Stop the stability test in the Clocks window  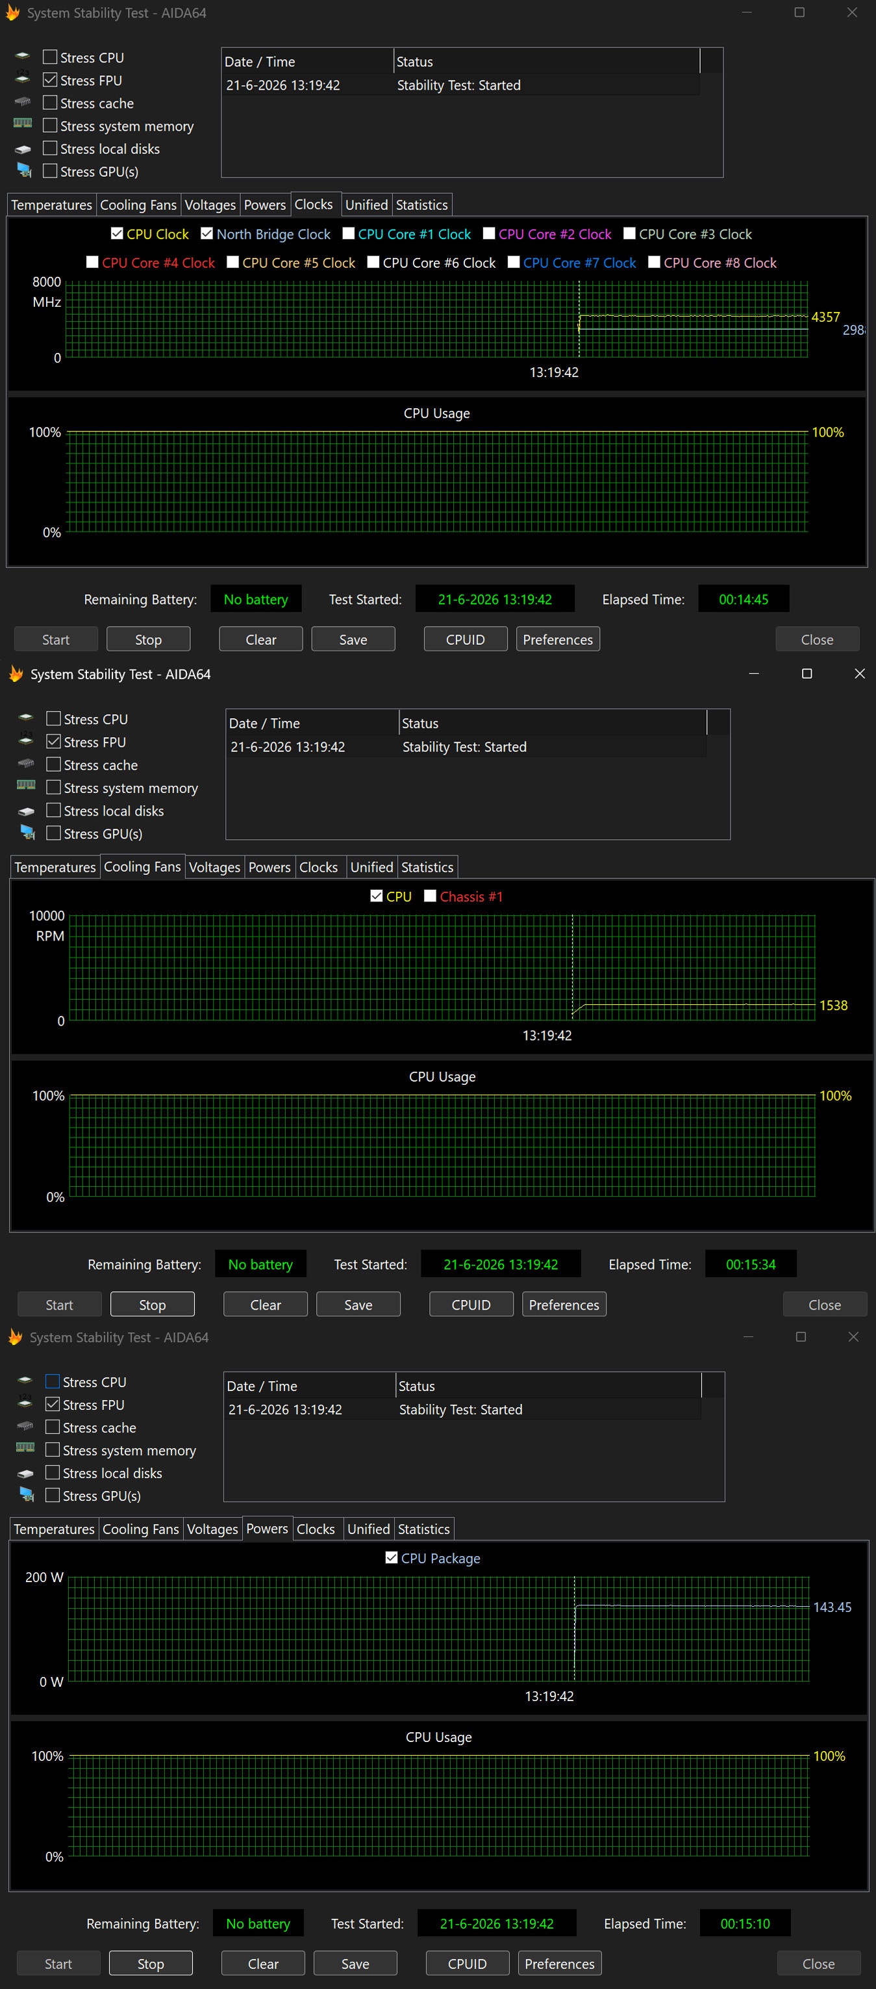(x=149, y=640)
